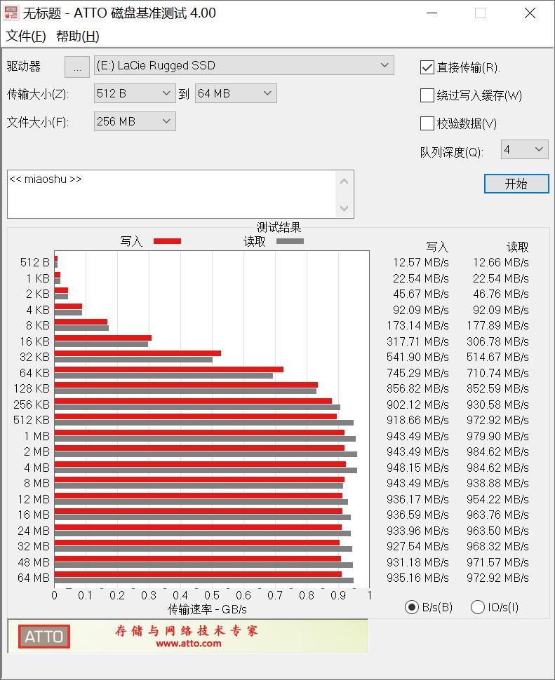Click the description box scroll down arrow
Screen dimensions: 555x680
tap(344, 208)
